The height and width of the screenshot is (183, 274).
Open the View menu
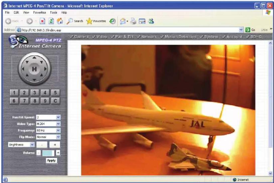[x=26, y=12]
